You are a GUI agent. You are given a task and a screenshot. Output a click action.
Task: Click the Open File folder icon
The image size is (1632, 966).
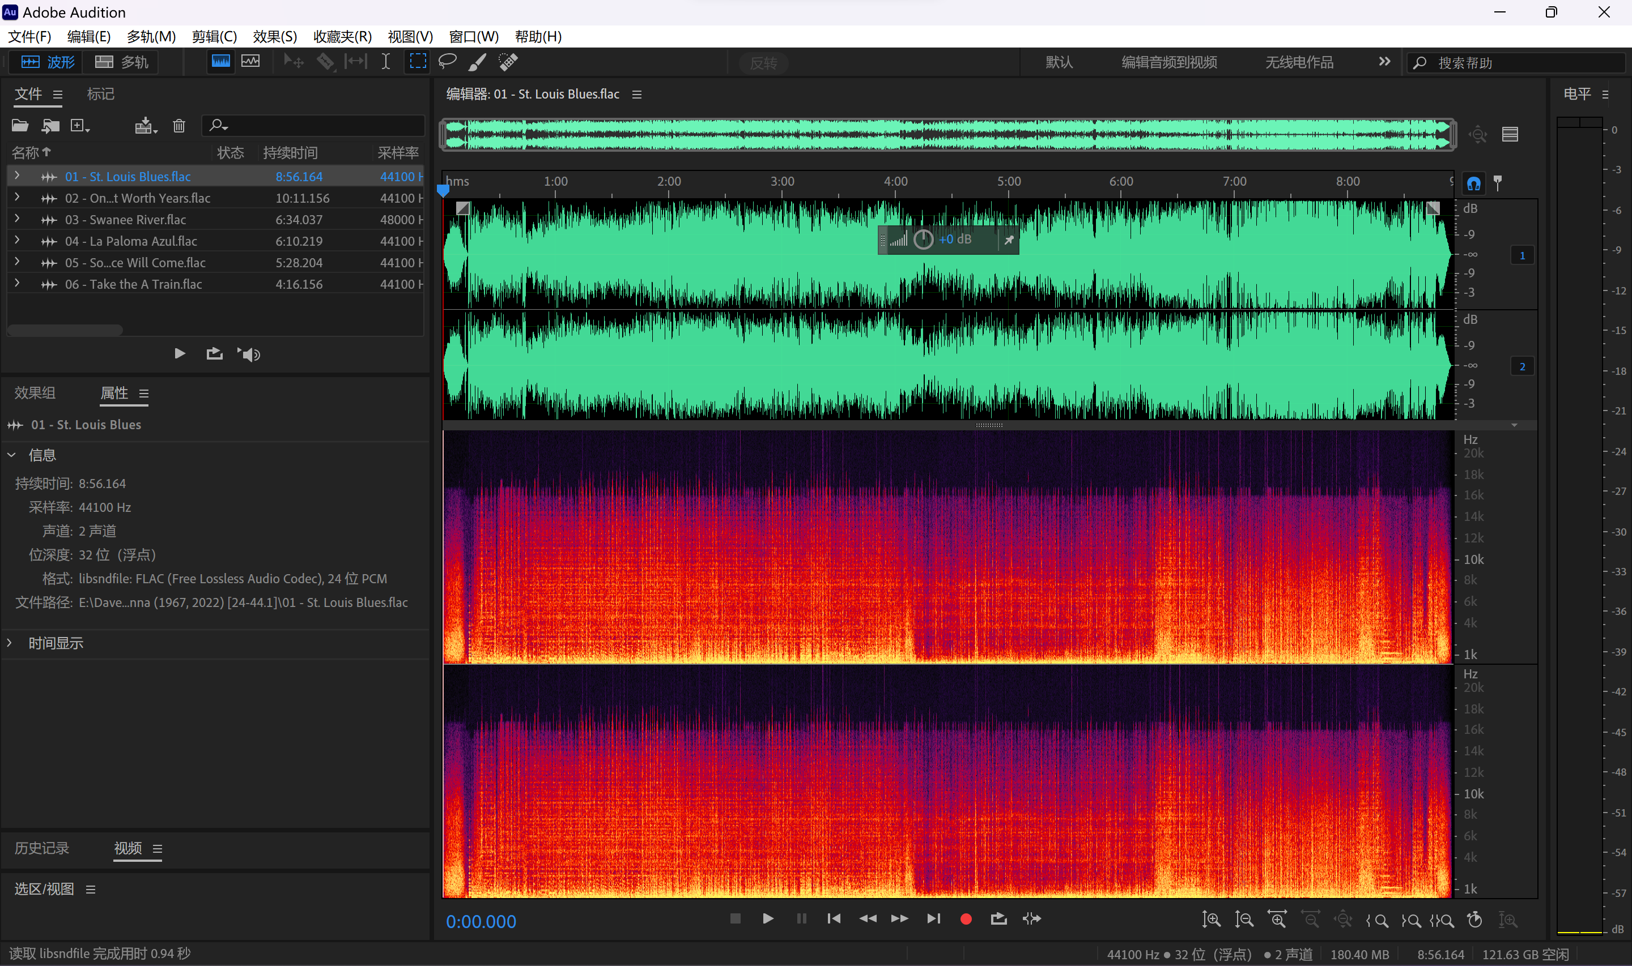20,126
